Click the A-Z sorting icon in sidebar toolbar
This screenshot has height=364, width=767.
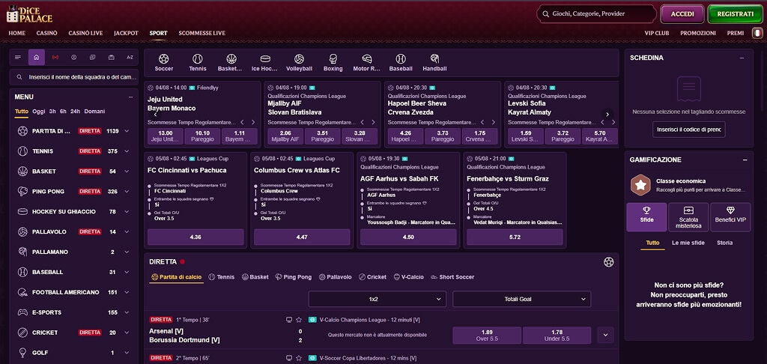[130, 57]
